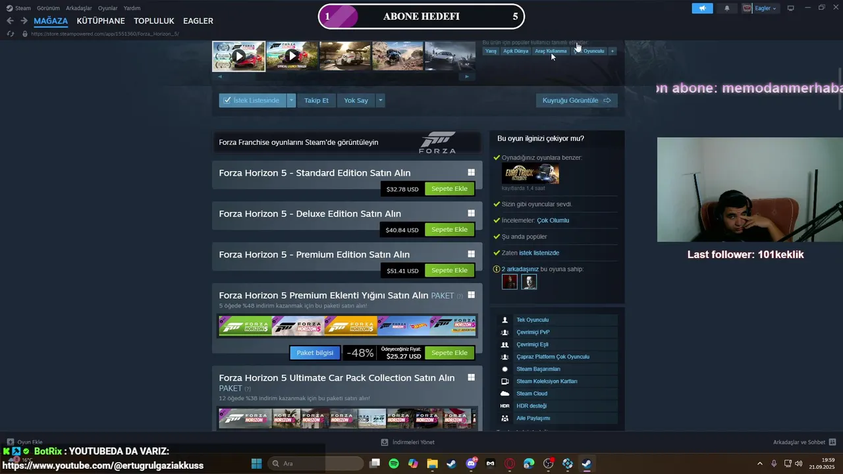Click the store URL address bar
The width and height of the screenshot is (843, 474).
[x=105, y=34]
